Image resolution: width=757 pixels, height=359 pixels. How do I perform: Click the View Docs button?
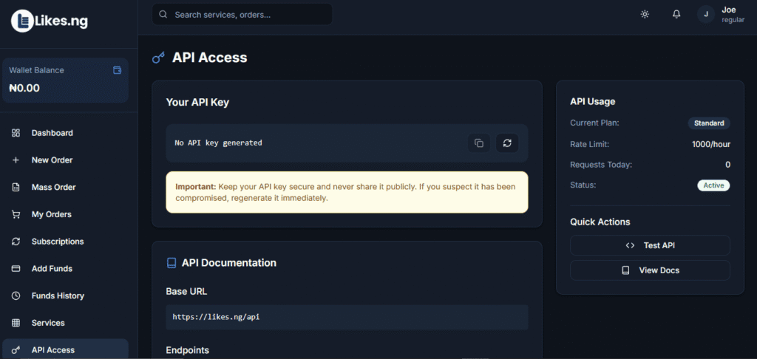point(650,270)
